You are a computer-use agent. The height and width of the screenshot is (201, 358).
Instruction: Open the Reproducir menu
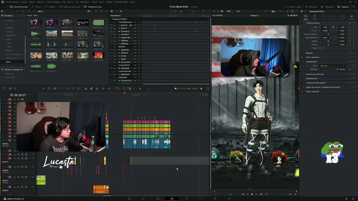click(85, 2)
